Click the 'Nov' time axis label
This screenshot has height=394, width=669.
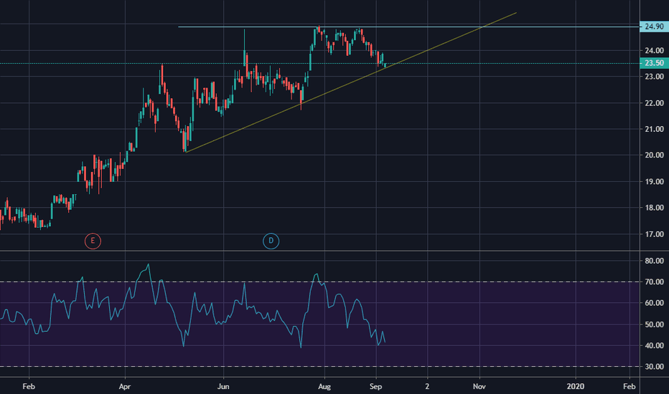point(479,386)
